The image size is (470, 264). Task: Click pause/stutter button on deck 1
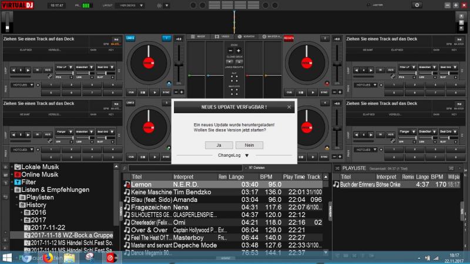[x=143, y=93]
